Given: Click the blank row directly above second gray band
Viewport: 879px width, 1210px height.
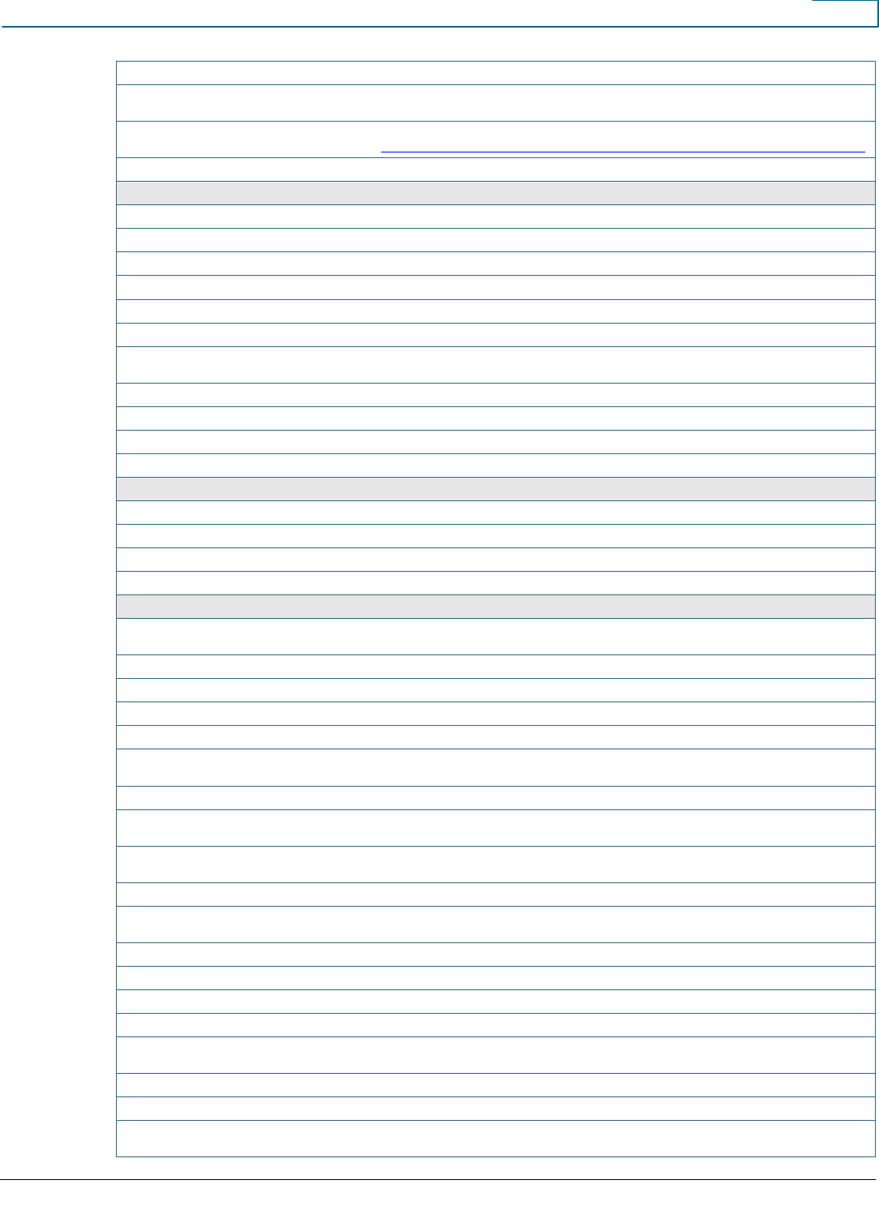Looking at the screenshot, I should click(x=495, y=466).
